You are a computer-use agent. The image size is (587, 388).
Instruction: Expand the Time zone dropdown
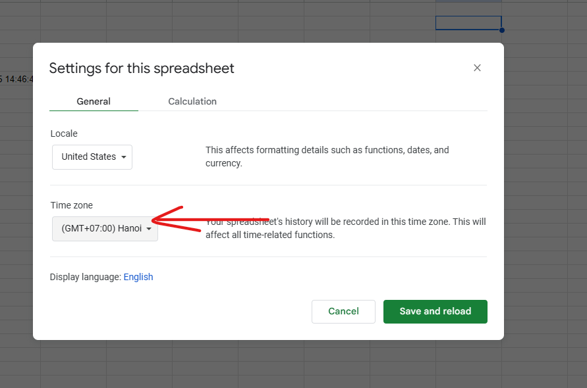tap(105, 229)
